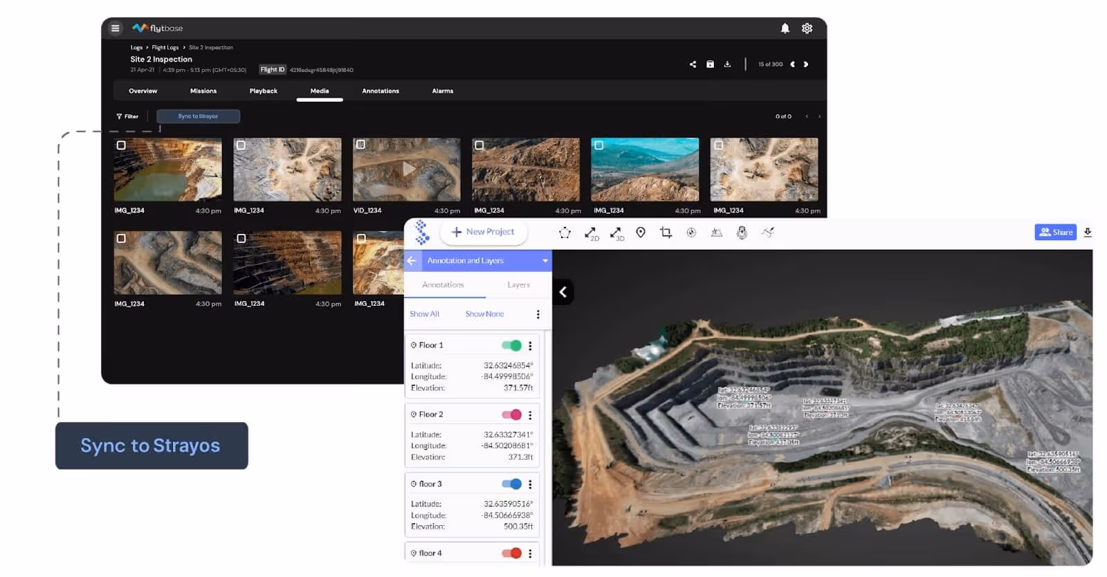Click the Logs breadcrumb link
The image size is (1107, 577).
coord(136,48)
